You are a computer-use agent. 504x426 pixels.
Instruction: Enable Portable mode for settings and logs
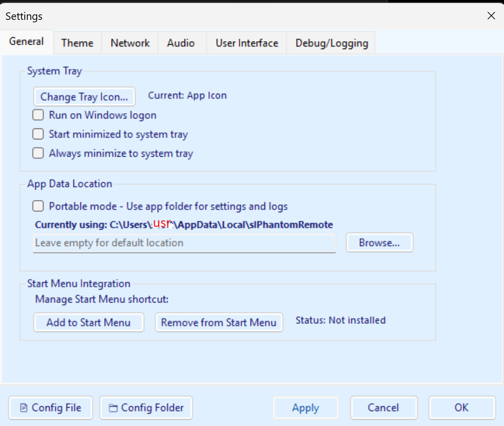[x=38, y=206]
